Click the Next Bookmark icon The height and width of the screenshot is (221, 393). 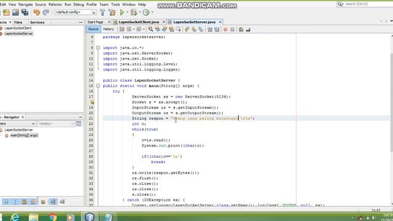[x=194, y=29]
